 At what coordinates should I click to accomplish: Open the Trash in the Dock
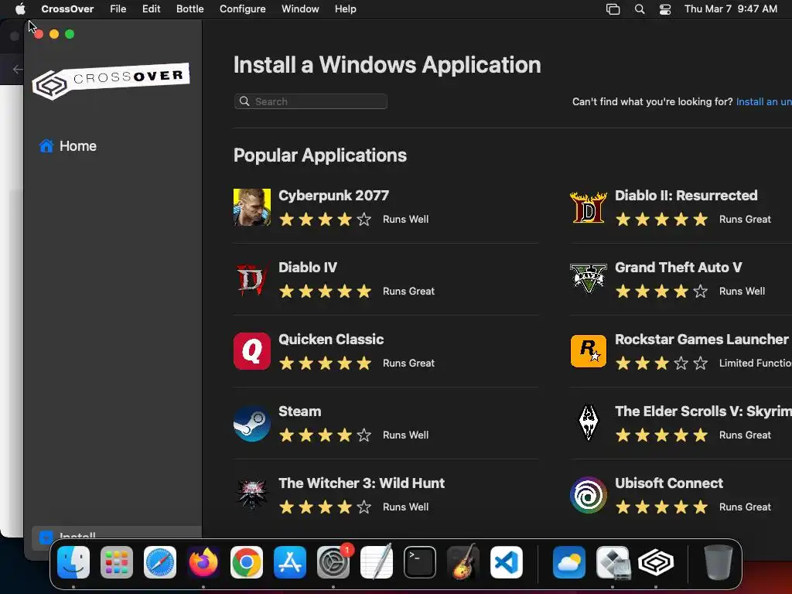(x=718, y=562)
